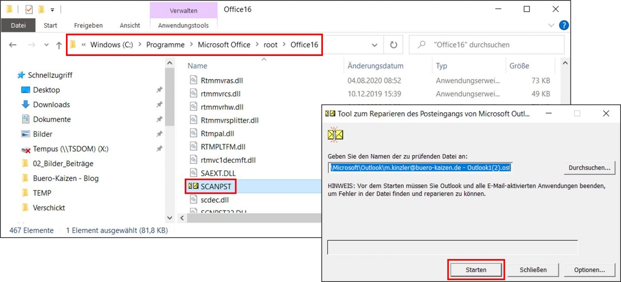The image size is (621, 282).
Task: Open the Start ribbon tab
Action: pyautogui.click(x=50, y=25)
